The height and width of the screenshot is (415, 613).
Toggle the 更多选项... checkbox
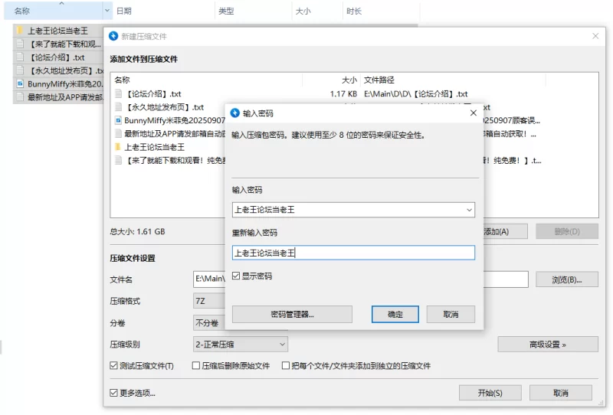point(113,393)
